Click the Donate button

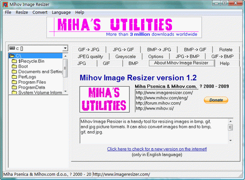pos(216,100)
